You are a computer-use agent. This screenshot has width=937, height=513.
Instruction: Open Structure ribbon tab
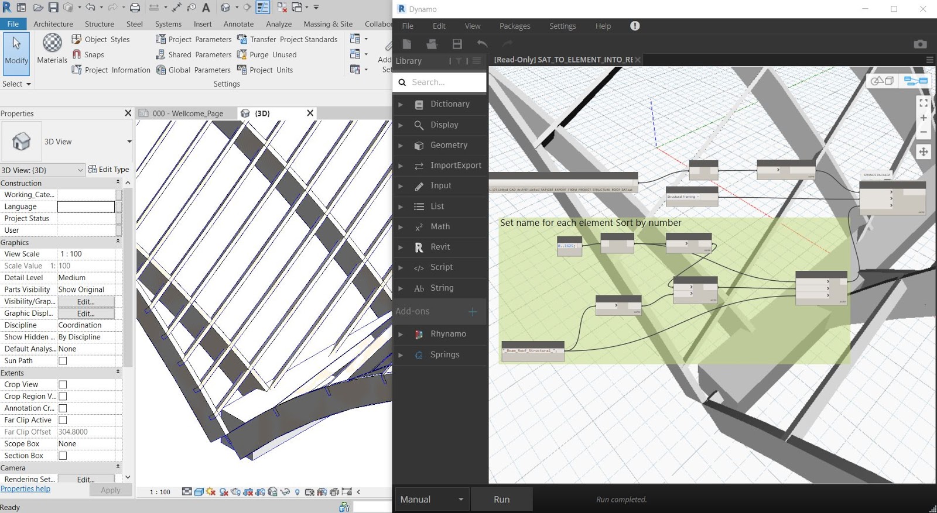[100, 24]
